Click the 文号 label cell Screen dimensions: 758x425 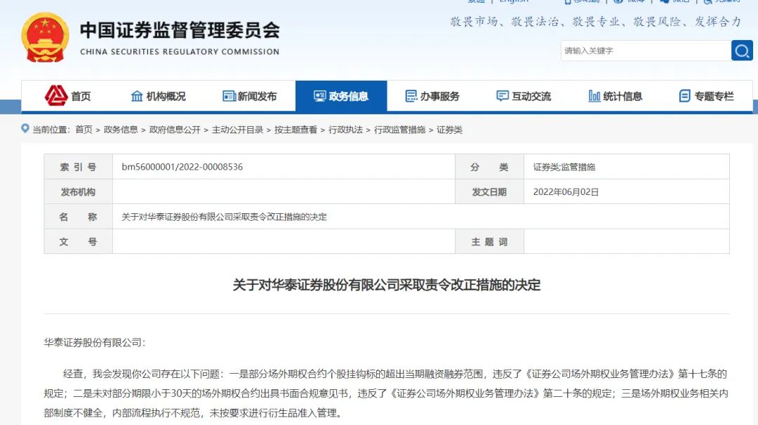point(79,241)
